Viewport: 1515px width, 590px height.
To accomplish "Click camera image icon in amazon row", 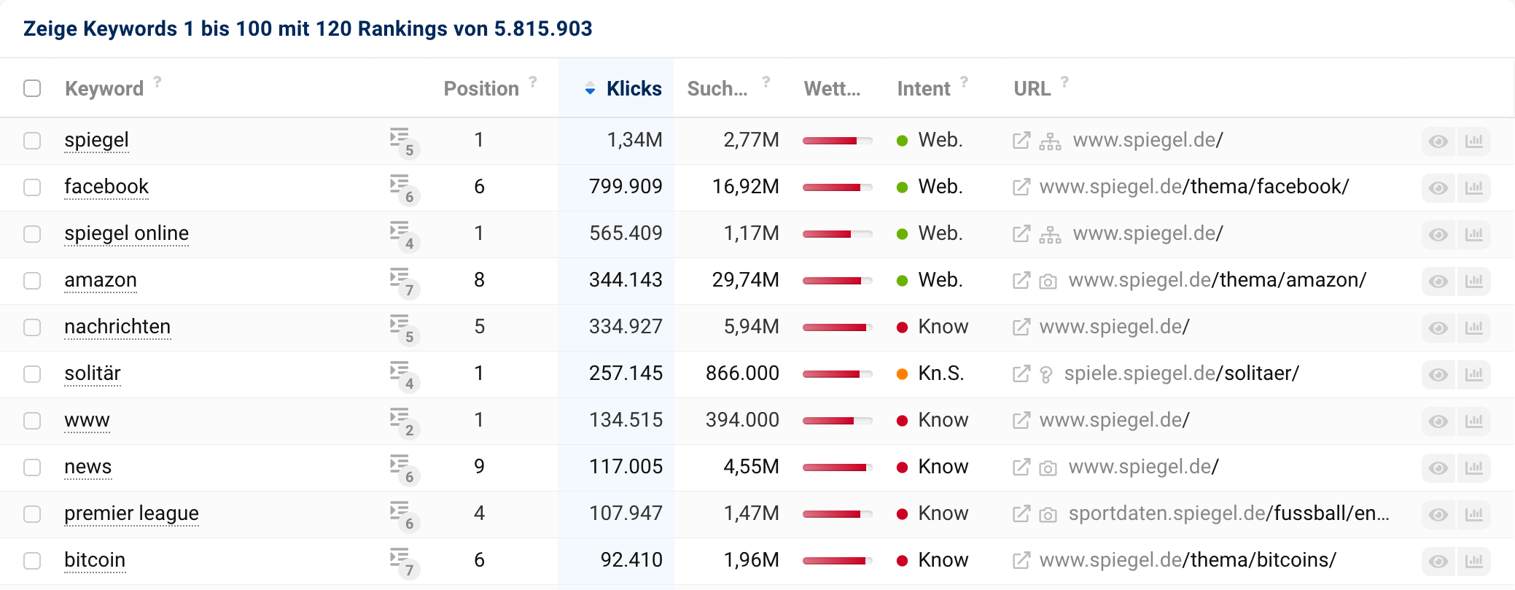I will (1048, 282).
